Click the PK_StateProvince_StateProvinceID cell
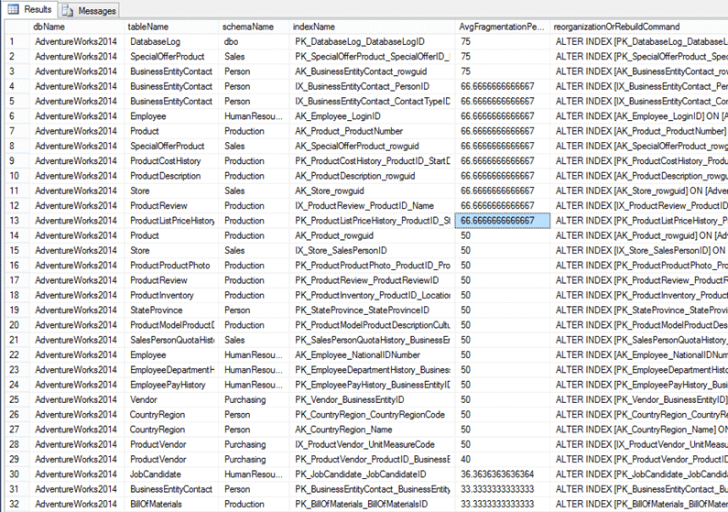The height and width of the screenshot is (512, 728). 373,310
